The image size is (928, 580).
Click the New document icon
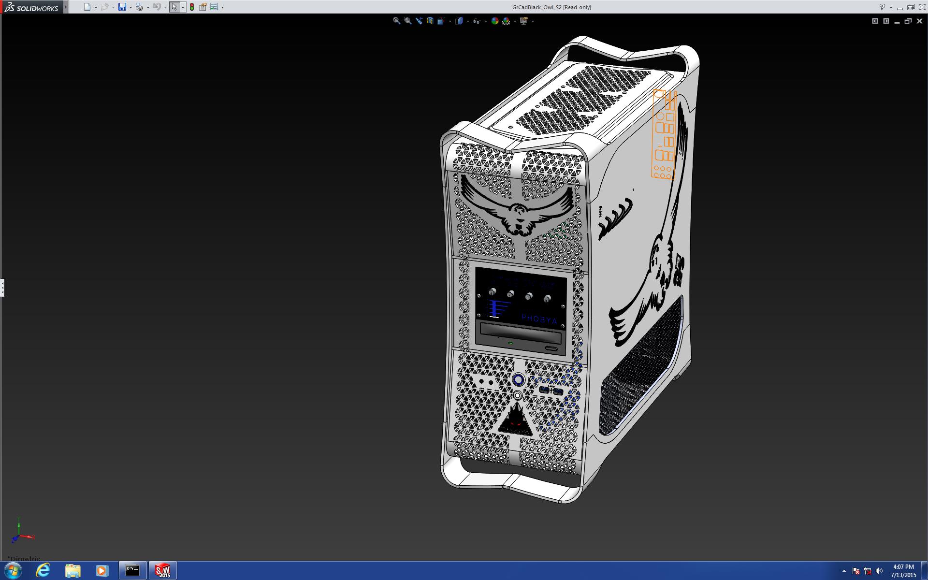click(x=87, y=7)
